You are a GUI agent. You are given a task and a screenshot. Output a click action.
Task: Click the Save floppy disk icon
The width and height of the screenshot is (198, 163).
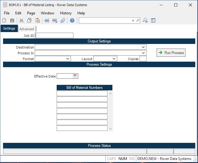point(12,20)
